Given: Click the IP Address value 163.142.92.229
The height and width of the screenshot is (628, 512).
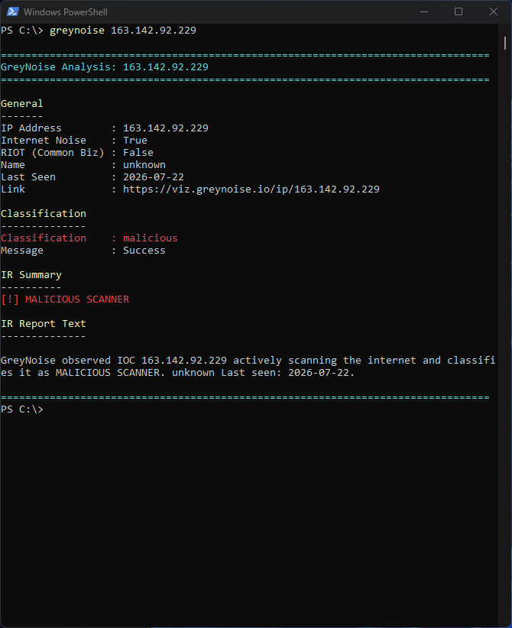Looking at the screenshot, I should [166, 128].
